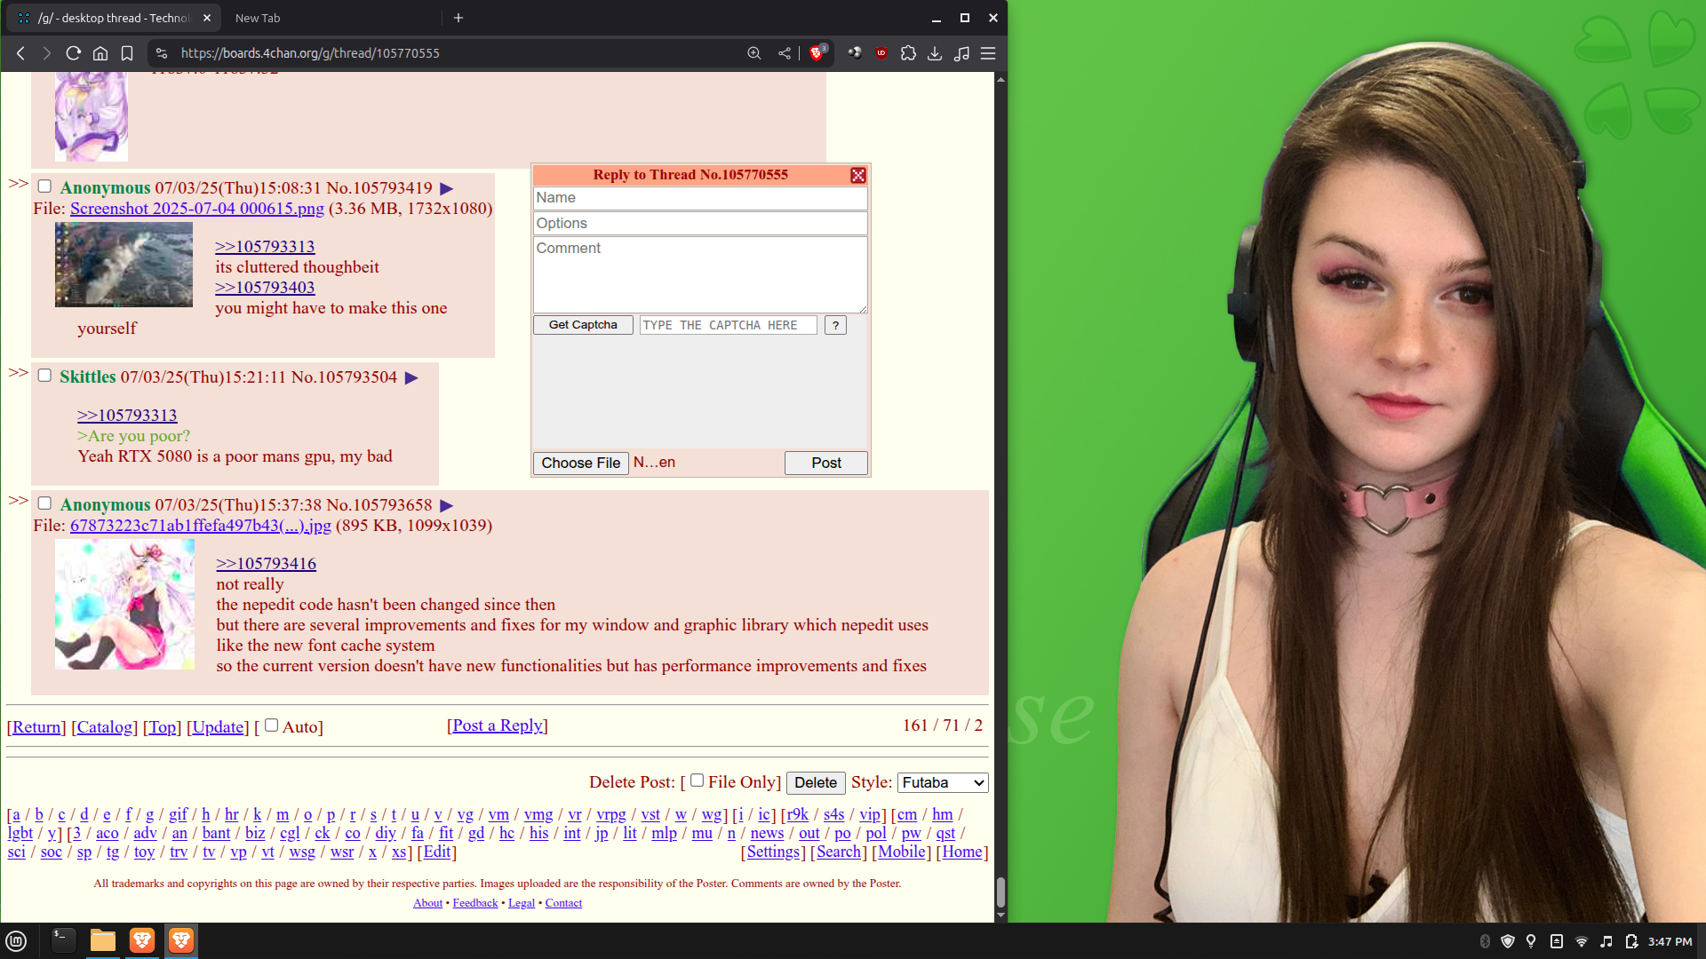
Task: Open the Catalog link
Action: (x=105, y=727)
